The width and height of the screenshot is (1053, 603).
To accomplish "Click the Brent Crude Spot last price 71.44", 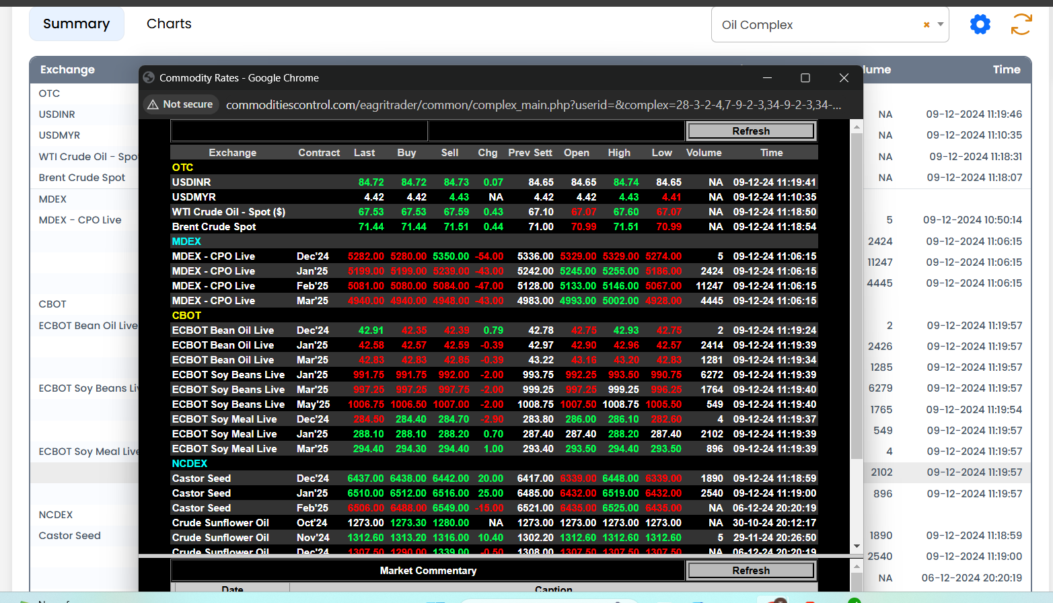I will [x=371, y=227].
